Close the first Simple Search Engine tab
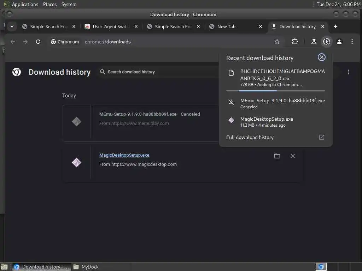This screenshot has width=362, height=271. [74, 27]
